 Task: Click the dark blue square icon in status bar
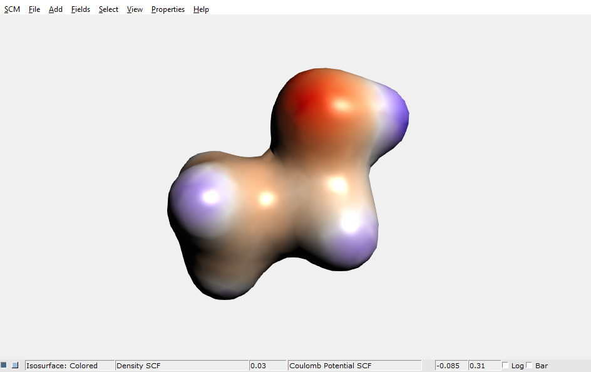coord(5,365)
